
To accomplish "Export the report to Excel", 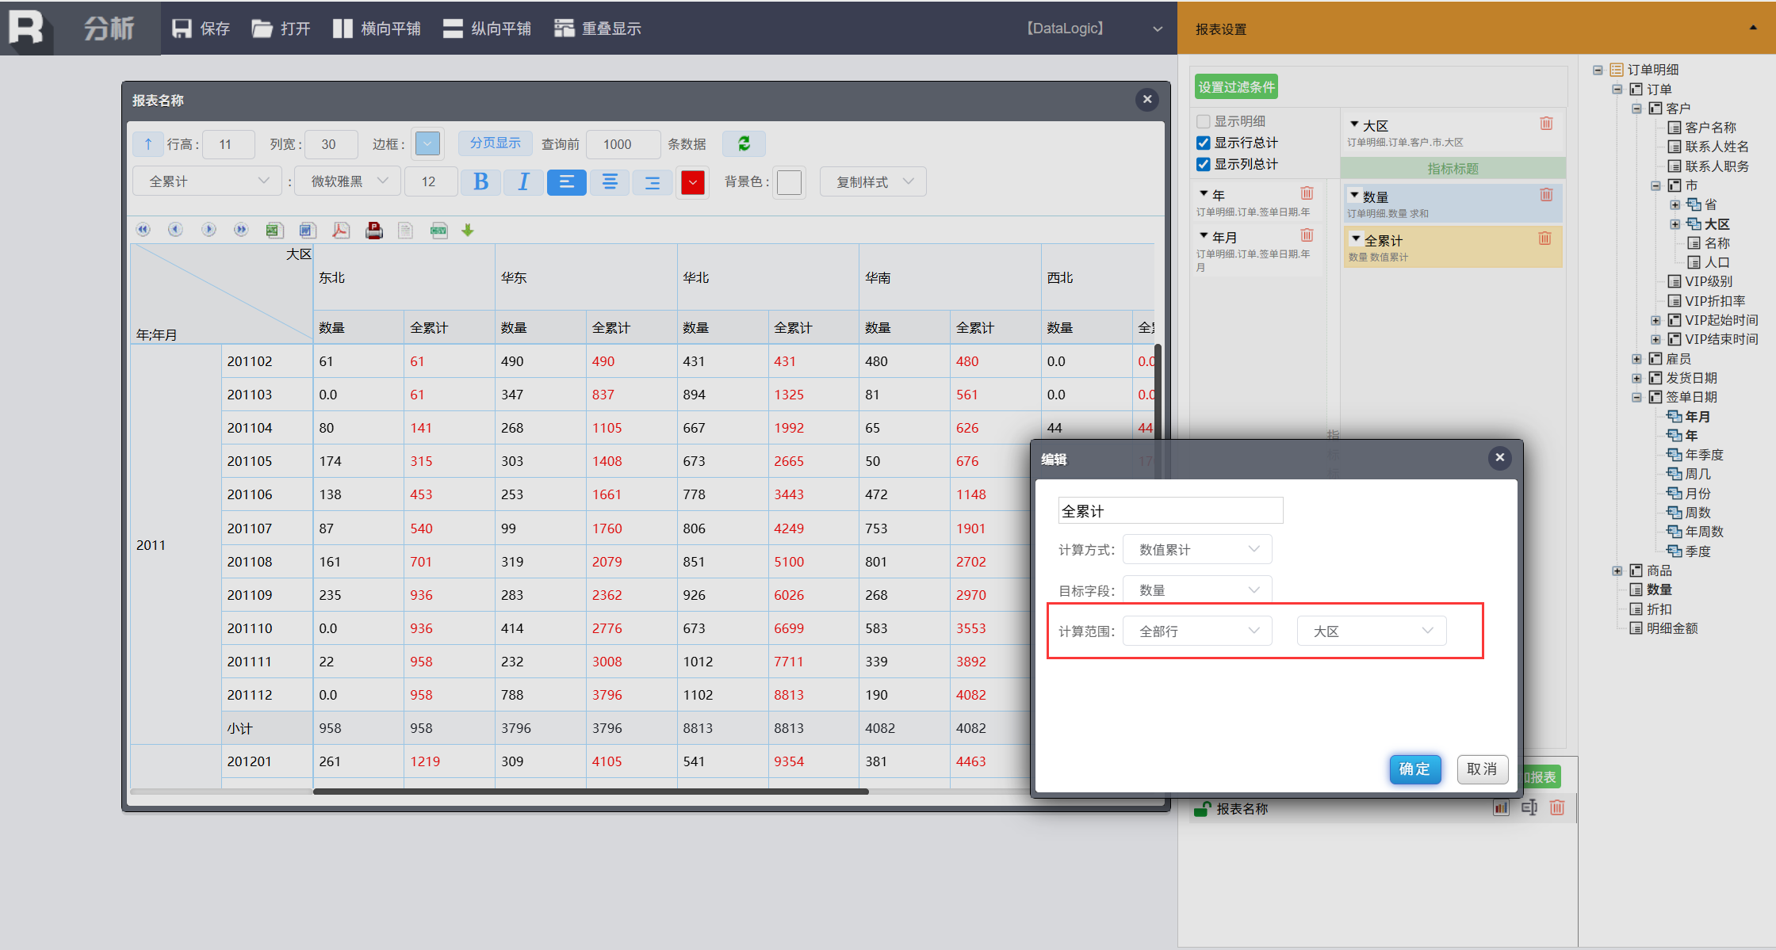I will pyautogui.click(x=274, y=231).
